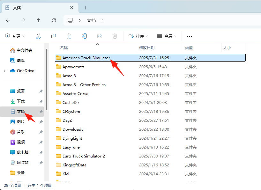Select the Apowersoft folder

coord(150,67)
